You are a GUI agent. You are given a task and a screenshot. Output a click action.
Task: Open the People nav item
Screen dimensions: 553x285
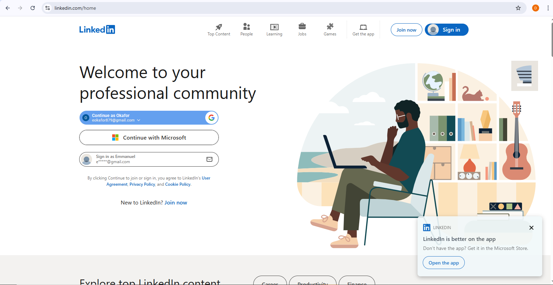click(247, 30)
